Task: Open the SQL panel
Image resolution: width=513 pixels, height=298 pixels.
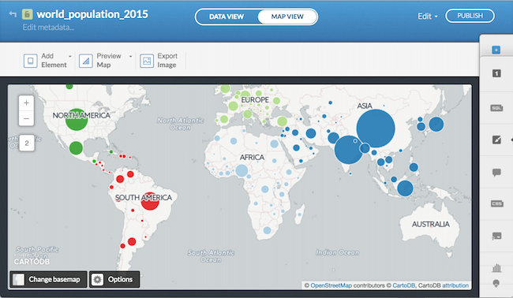Action: pyautogui.click(x=496, y=108)
